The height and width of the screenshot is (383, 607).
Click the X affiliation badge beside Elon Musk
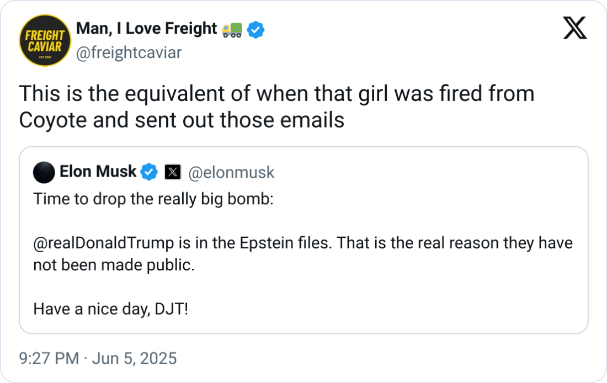[x=173, y=173]
